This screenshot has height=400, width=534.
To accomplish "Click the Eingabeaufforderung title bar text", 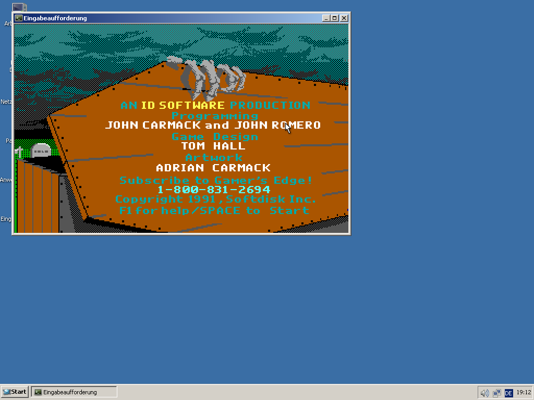I will pyautogui.click(x=55, y=18).
